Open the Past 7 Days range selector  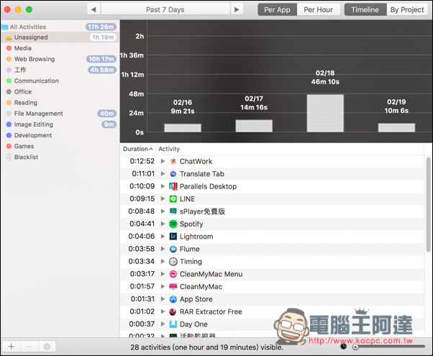click(165, 9)
